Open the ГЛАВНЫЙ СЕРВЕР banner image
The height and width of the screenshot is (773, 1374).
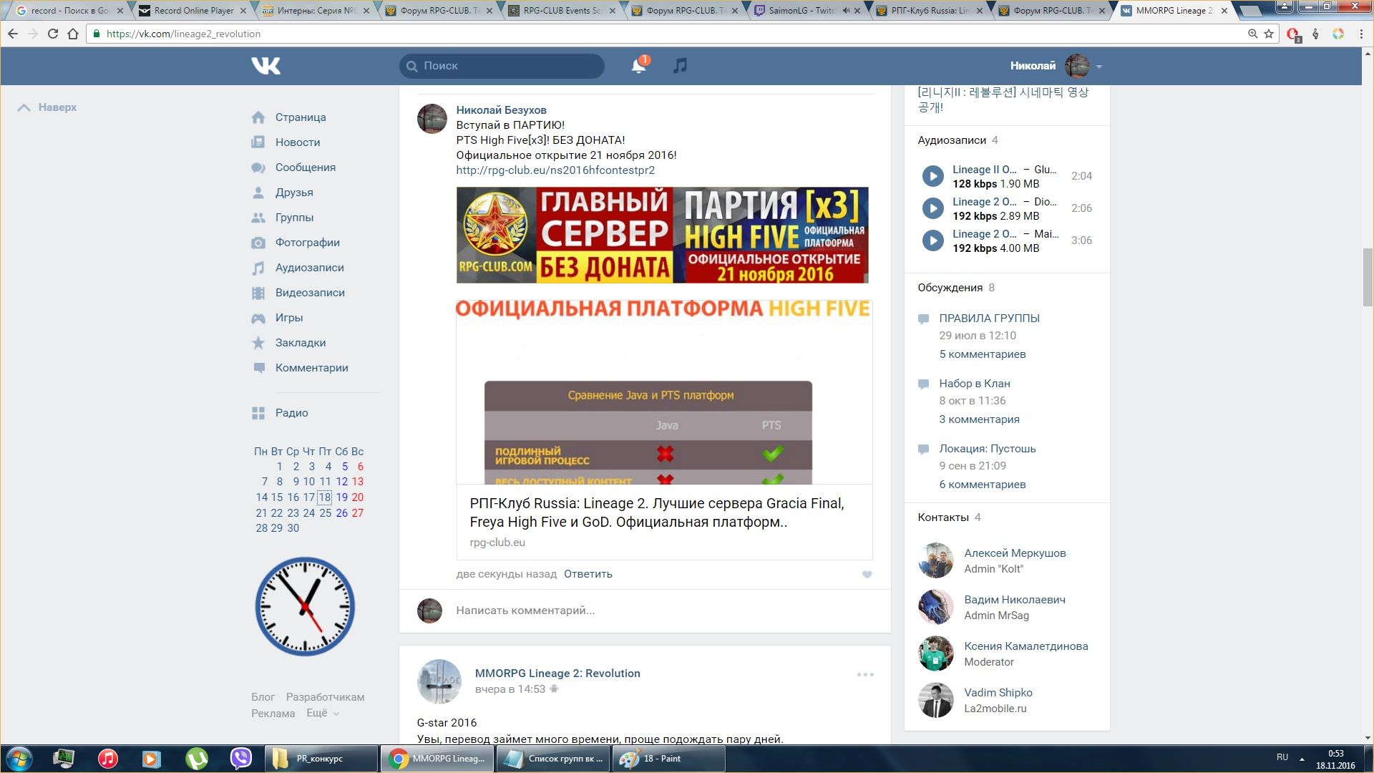(662, 235)
